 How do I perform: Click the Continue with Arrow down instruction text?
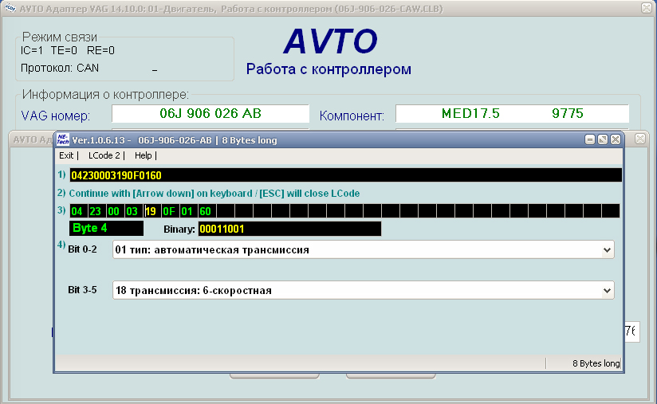[214, 194]
